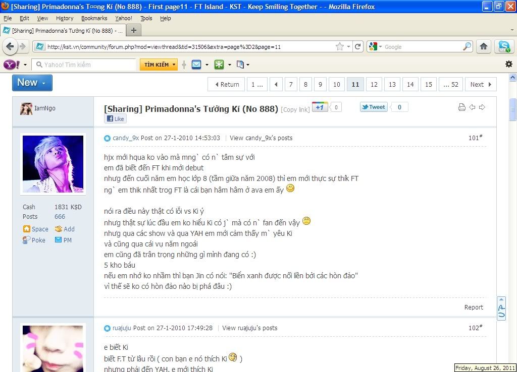Click the green star Yahoo toolbar icon

(x=219, y=65)
